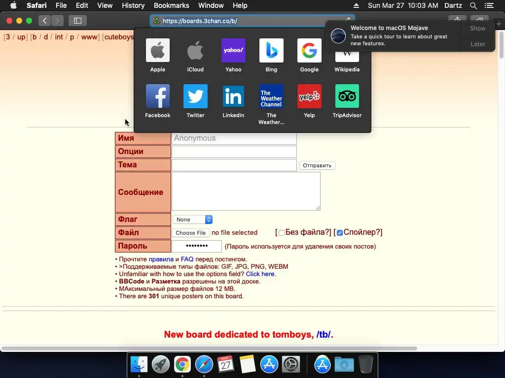Open a new tab with plus button
The image size is (505, 378).
point(499,24)
